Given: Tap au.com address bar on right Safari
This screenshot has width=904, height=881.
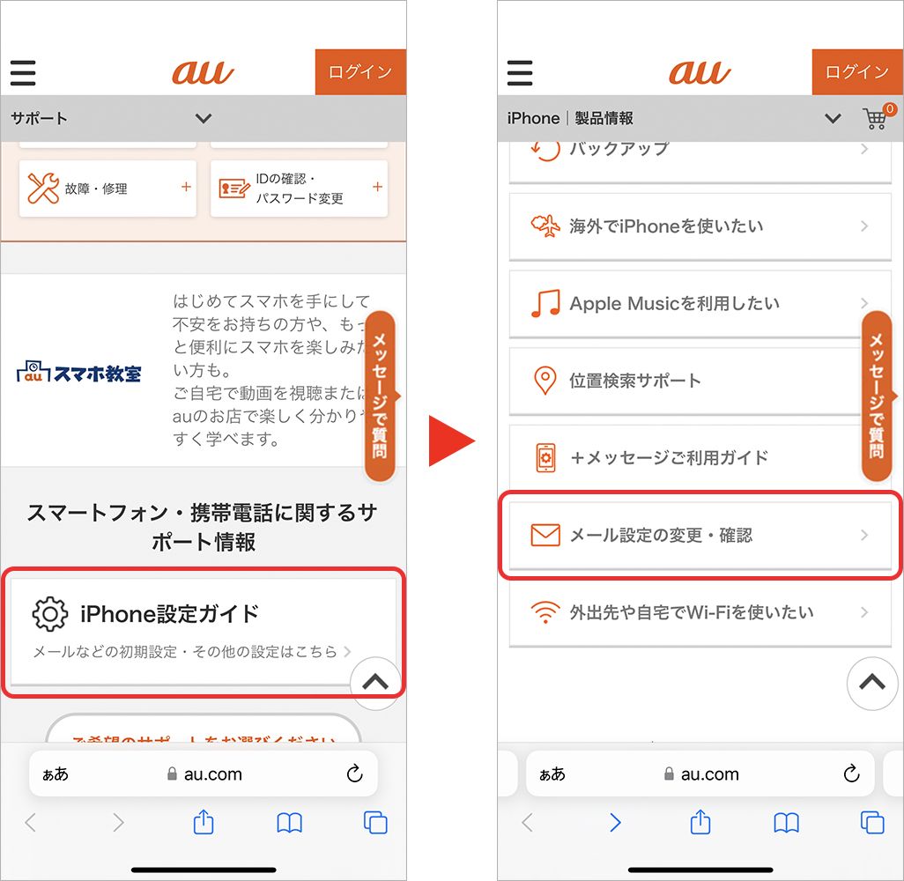Looking at the screenshot, I should click(x=700, y=774).
